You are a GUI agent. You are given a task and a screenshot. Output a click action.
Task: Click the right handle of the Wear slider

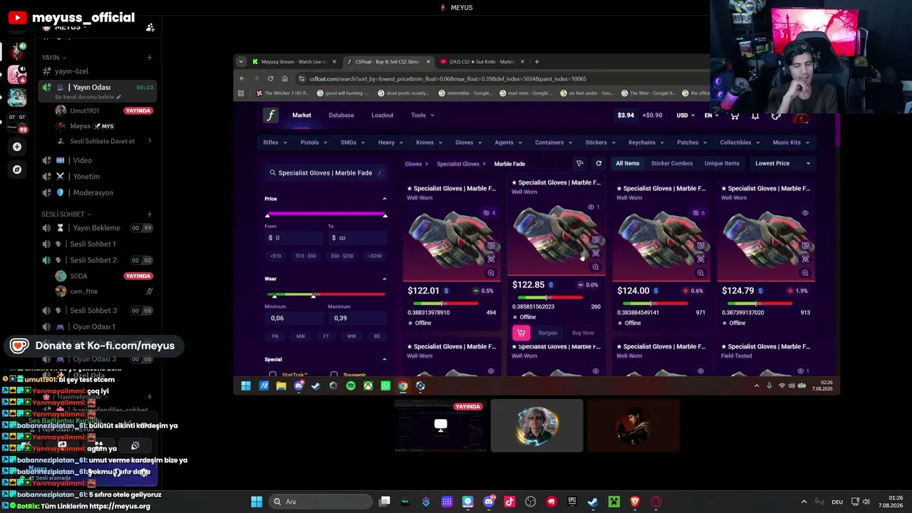(x=313, y=295)
